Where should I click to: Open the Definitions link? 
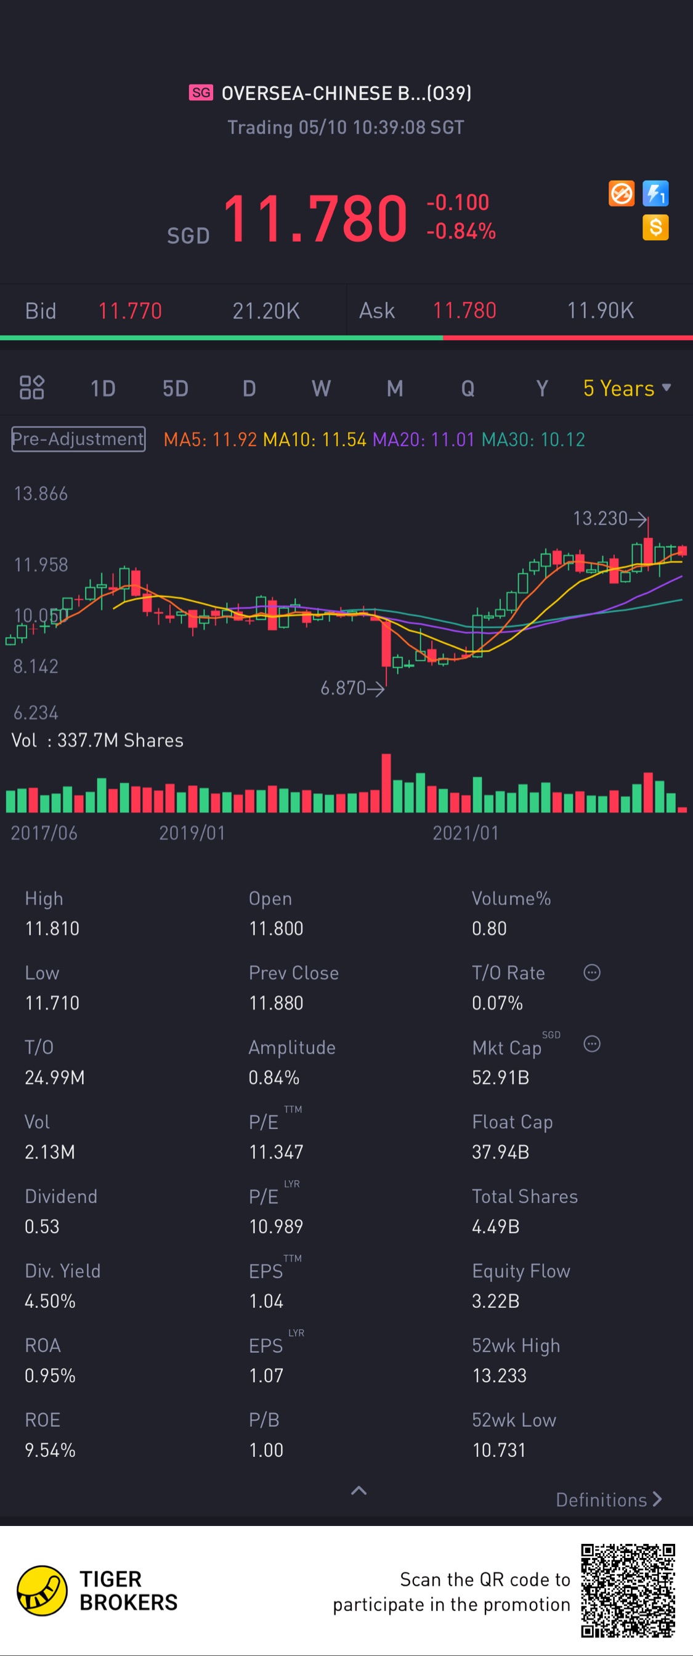pos(607,1500)
